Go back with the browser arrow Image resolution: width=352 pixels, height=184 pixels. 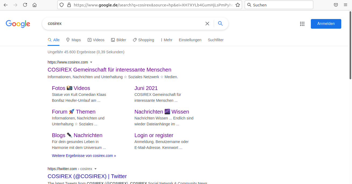pos(6,5)
